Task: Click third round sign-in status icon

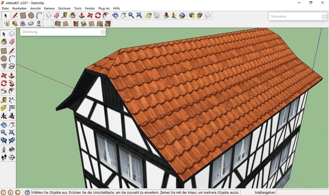Action: point(18,192)
